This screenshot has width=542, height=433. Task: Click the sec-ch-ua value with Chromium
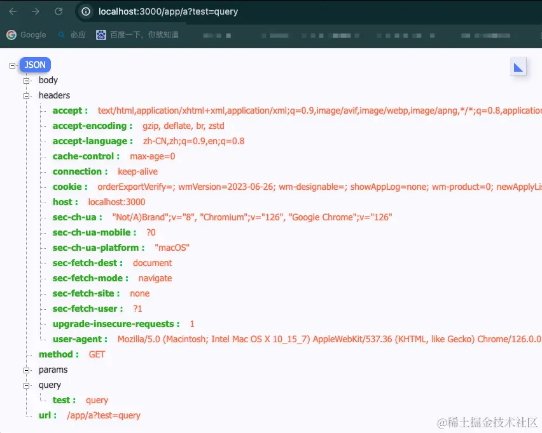coord(252,217)
